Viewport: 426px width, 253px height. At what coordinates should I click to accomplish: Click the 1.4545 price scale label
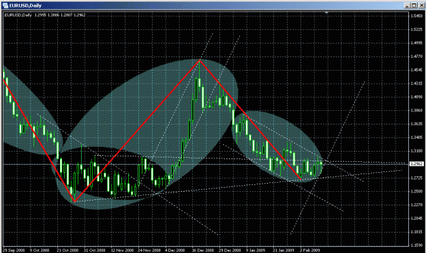coord(416,70)
